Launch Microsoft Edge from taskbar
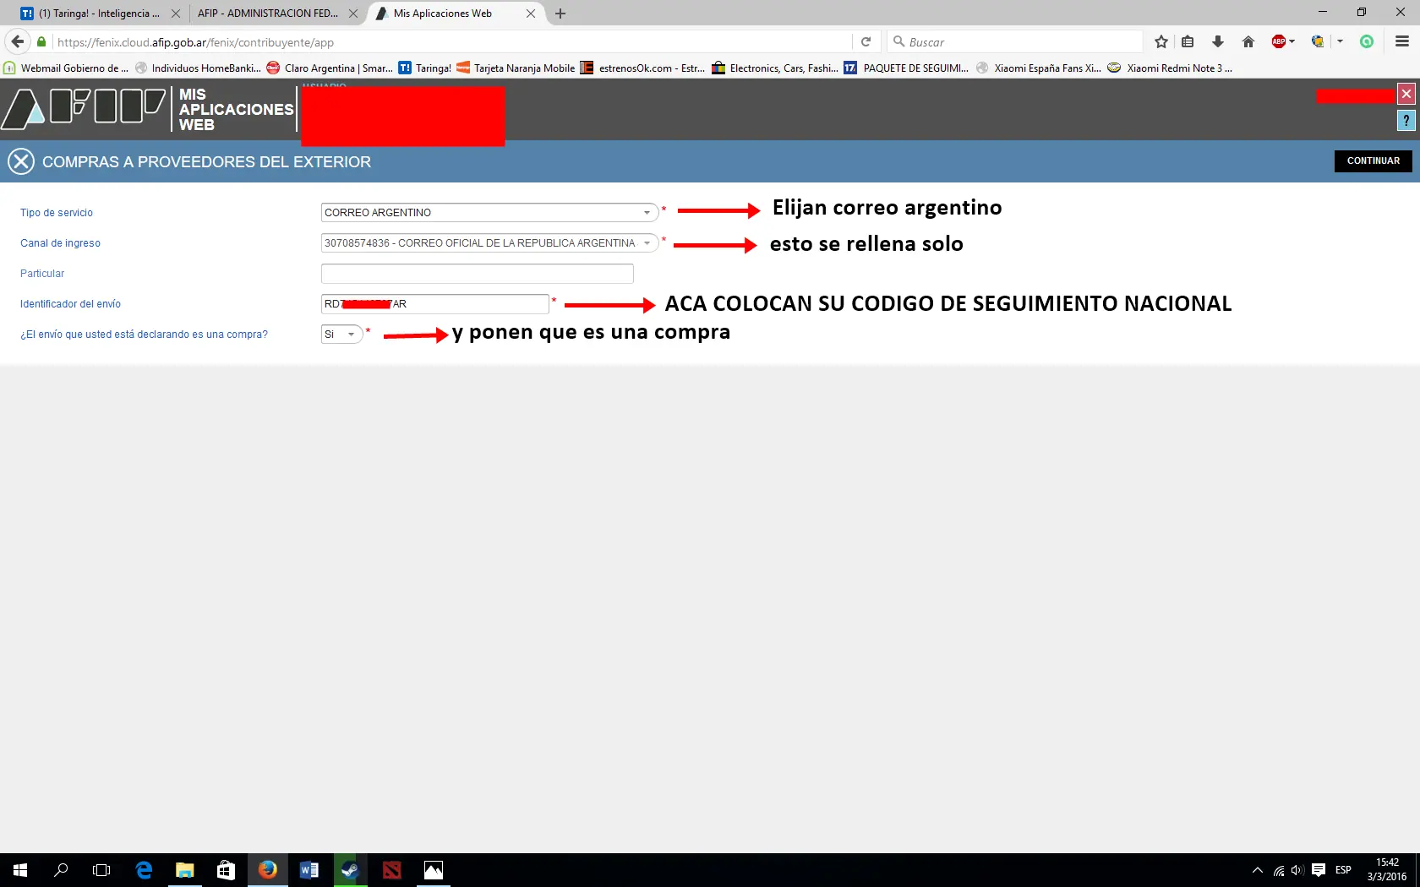Screen dimensions: 1420x887 144,870
